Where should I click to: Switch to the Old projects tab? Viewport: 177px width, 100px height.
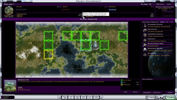[167, 22]
